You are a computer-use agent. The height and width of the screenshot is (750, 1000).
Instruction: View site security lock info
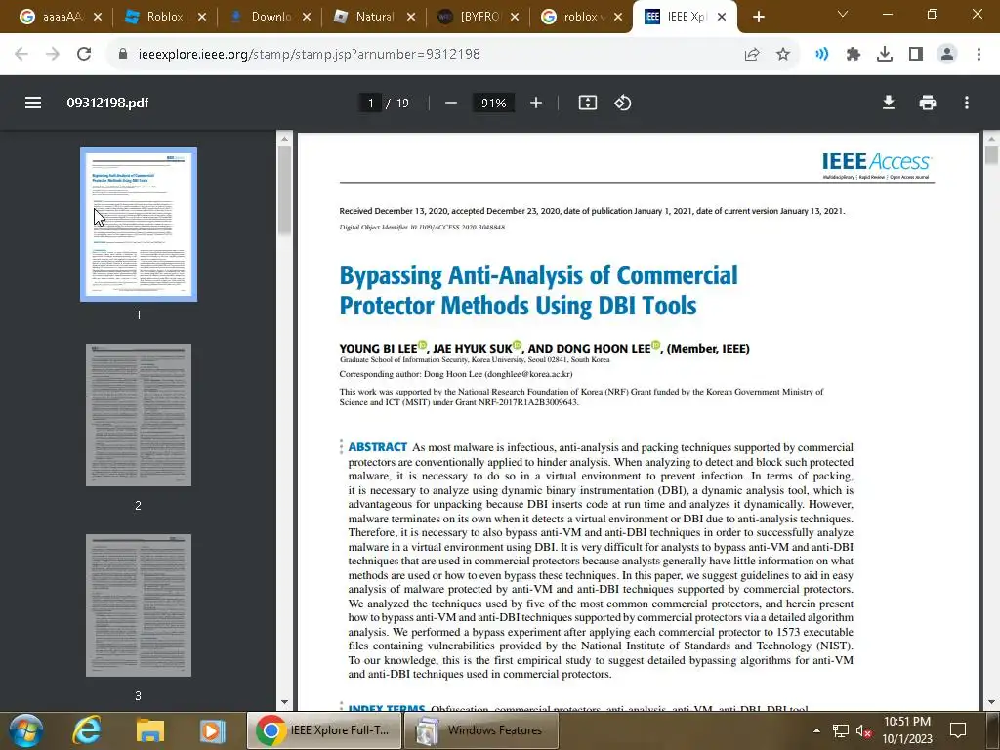pyautogui.click(x=123, y=54)
